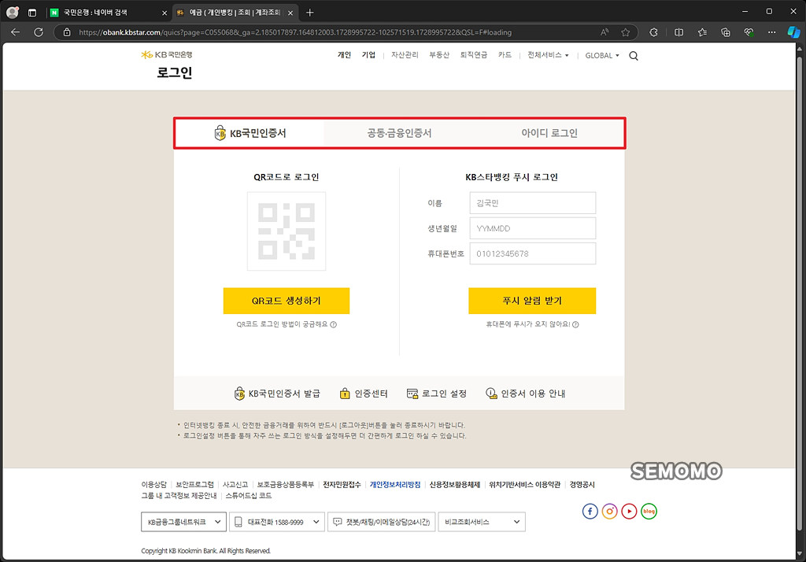Open the browser settings and more menu
This screenshot has width=806, height=562.
(x=771, y=32)
